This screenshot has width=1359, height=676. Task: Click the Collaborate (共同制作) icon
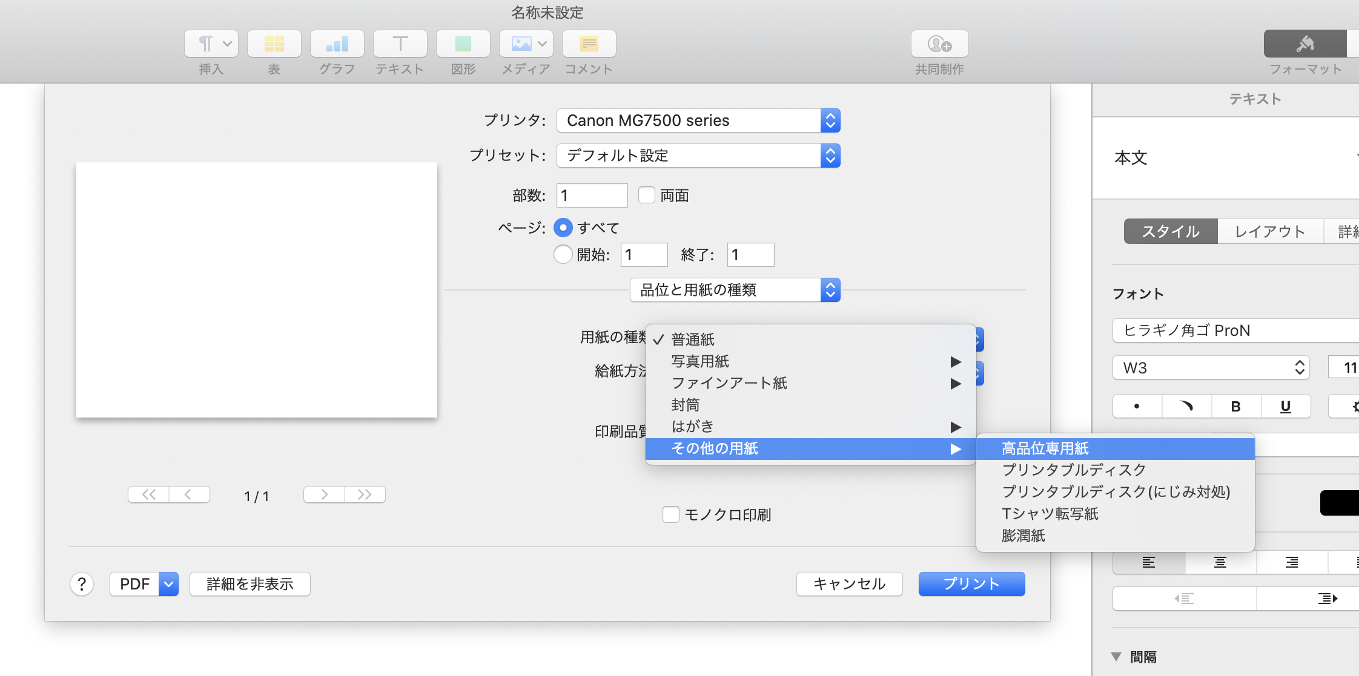tap(939, 44)
